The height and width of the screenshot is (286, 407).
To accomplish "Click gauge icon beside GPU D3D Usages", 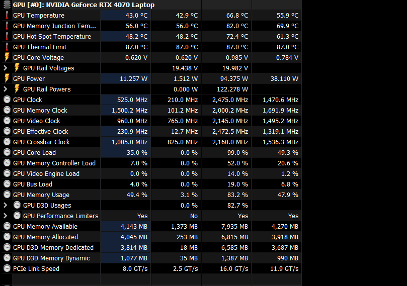I will coord(17,206).
